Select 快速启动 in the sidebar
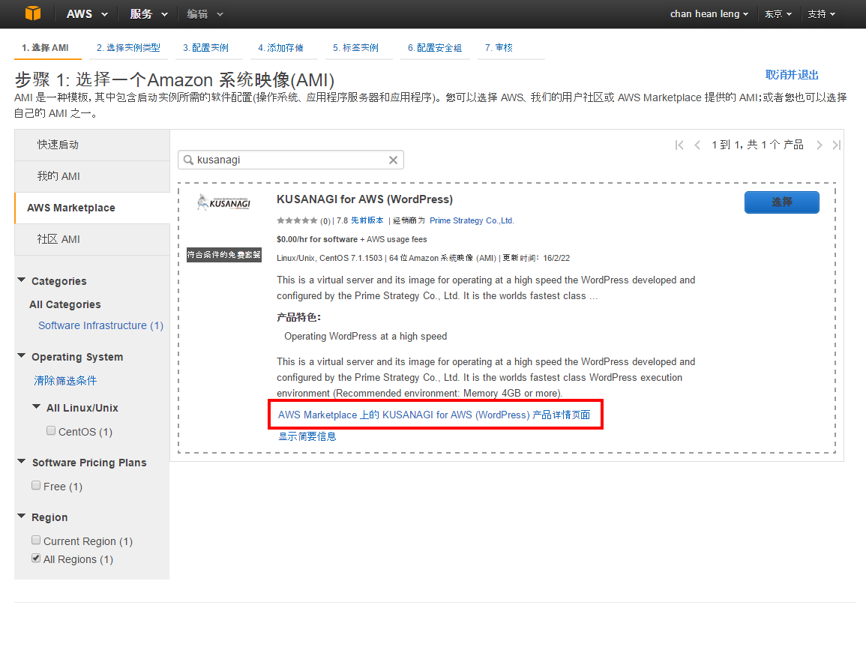This screenshot has height=650, width=866. [92, 145]
